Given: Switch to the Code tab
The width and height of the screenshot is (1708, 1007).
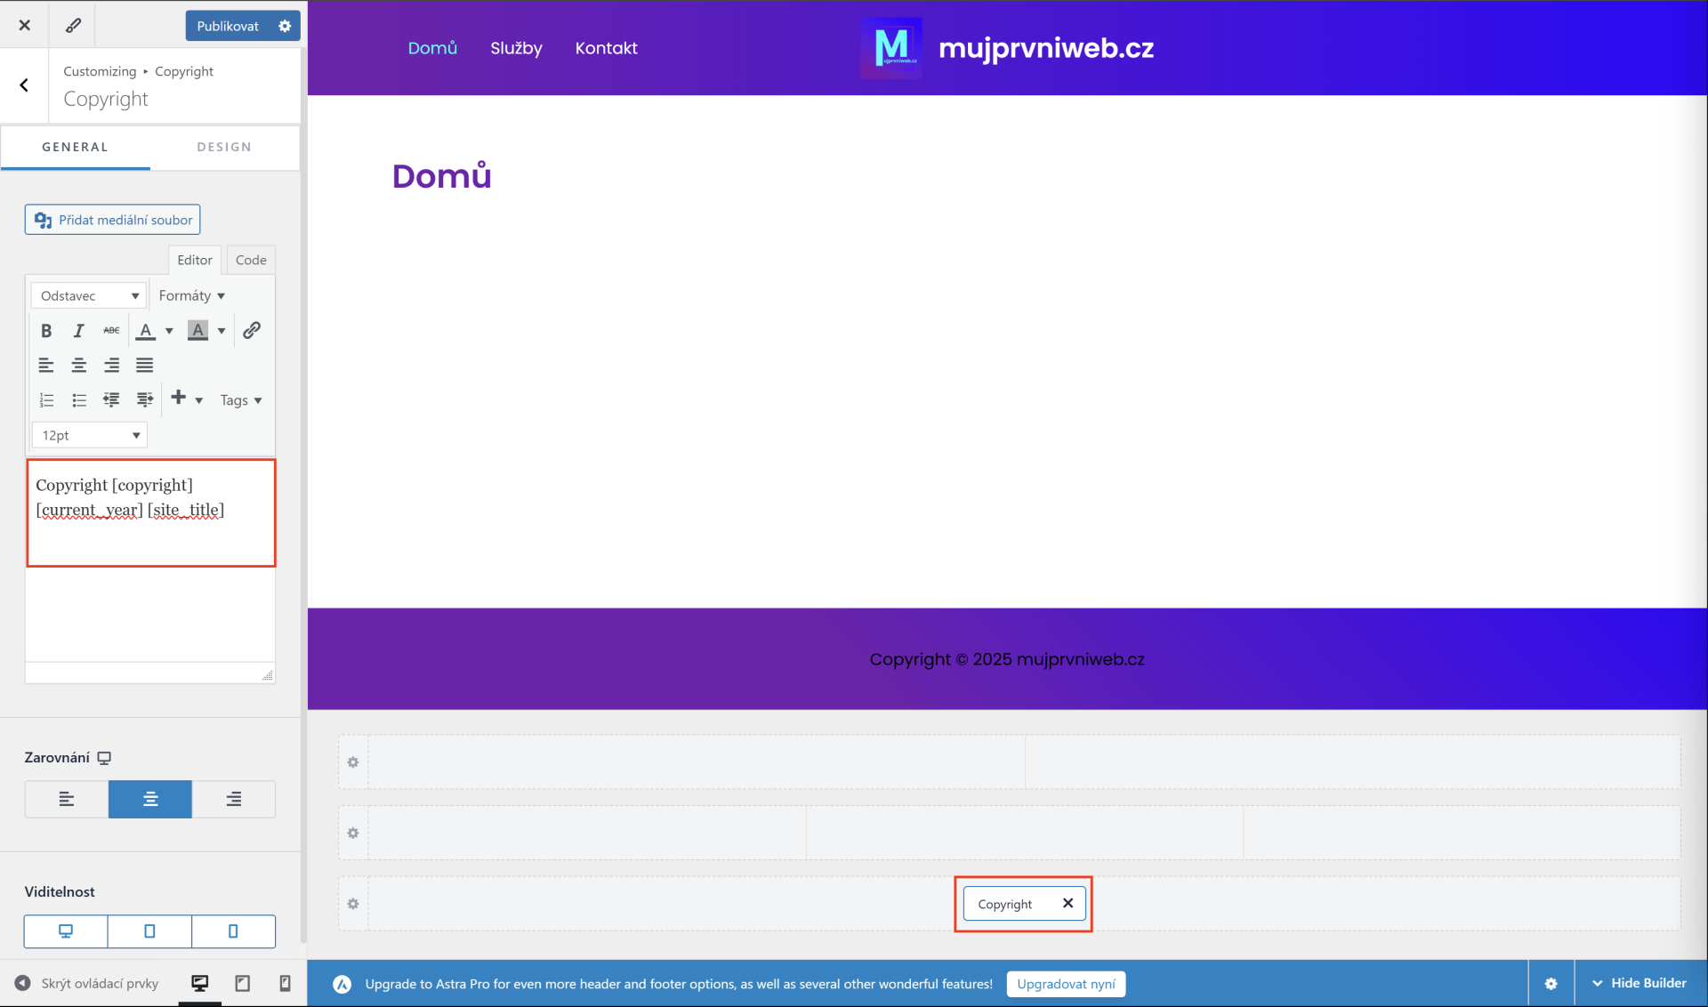Looking at the screenshot, I should tap(250, 260).
